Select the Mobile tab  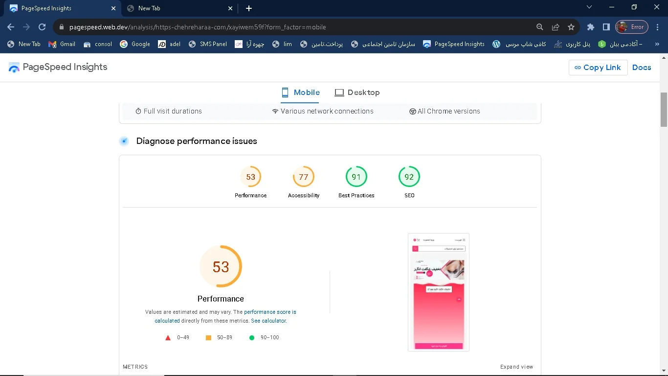(300, 93)
